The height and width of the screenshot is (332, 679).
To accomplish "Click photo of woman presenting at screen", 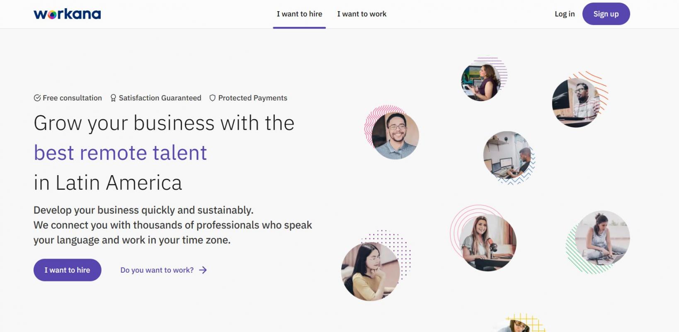I will point(481,82).
